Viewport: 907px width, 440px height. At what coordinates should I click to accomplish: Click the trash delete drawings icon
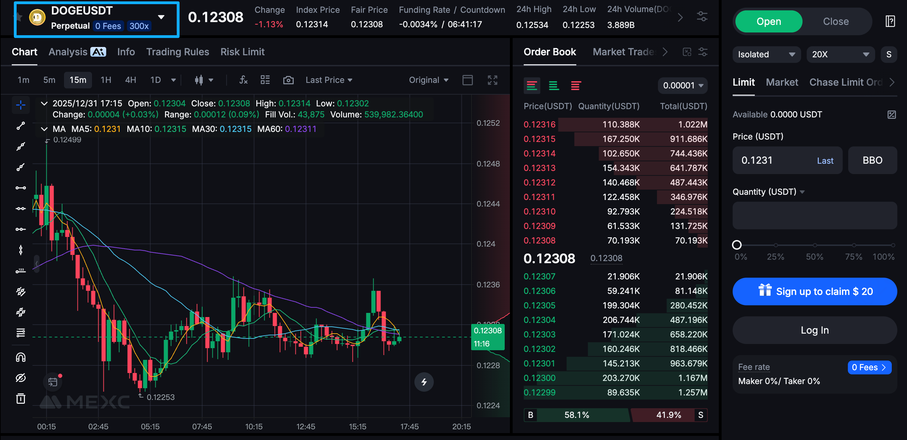(21, 399)
